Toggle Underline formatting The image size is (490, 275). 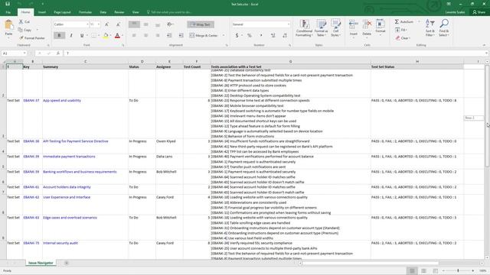point(82,36)
